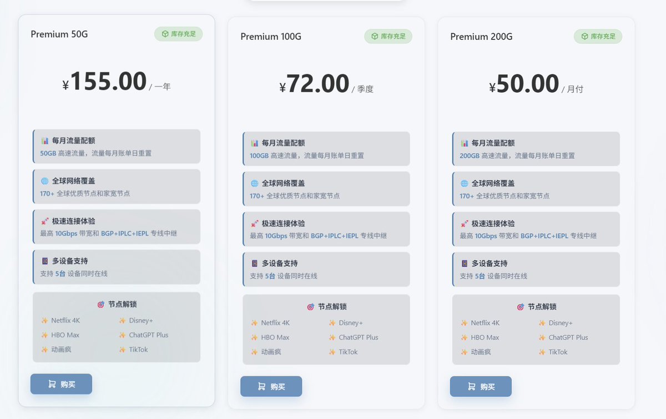The height and width of the screenshot is (419, 666).
Task: Click the ¥72.00 quarterly price
Action: click(x=314, y=84)
